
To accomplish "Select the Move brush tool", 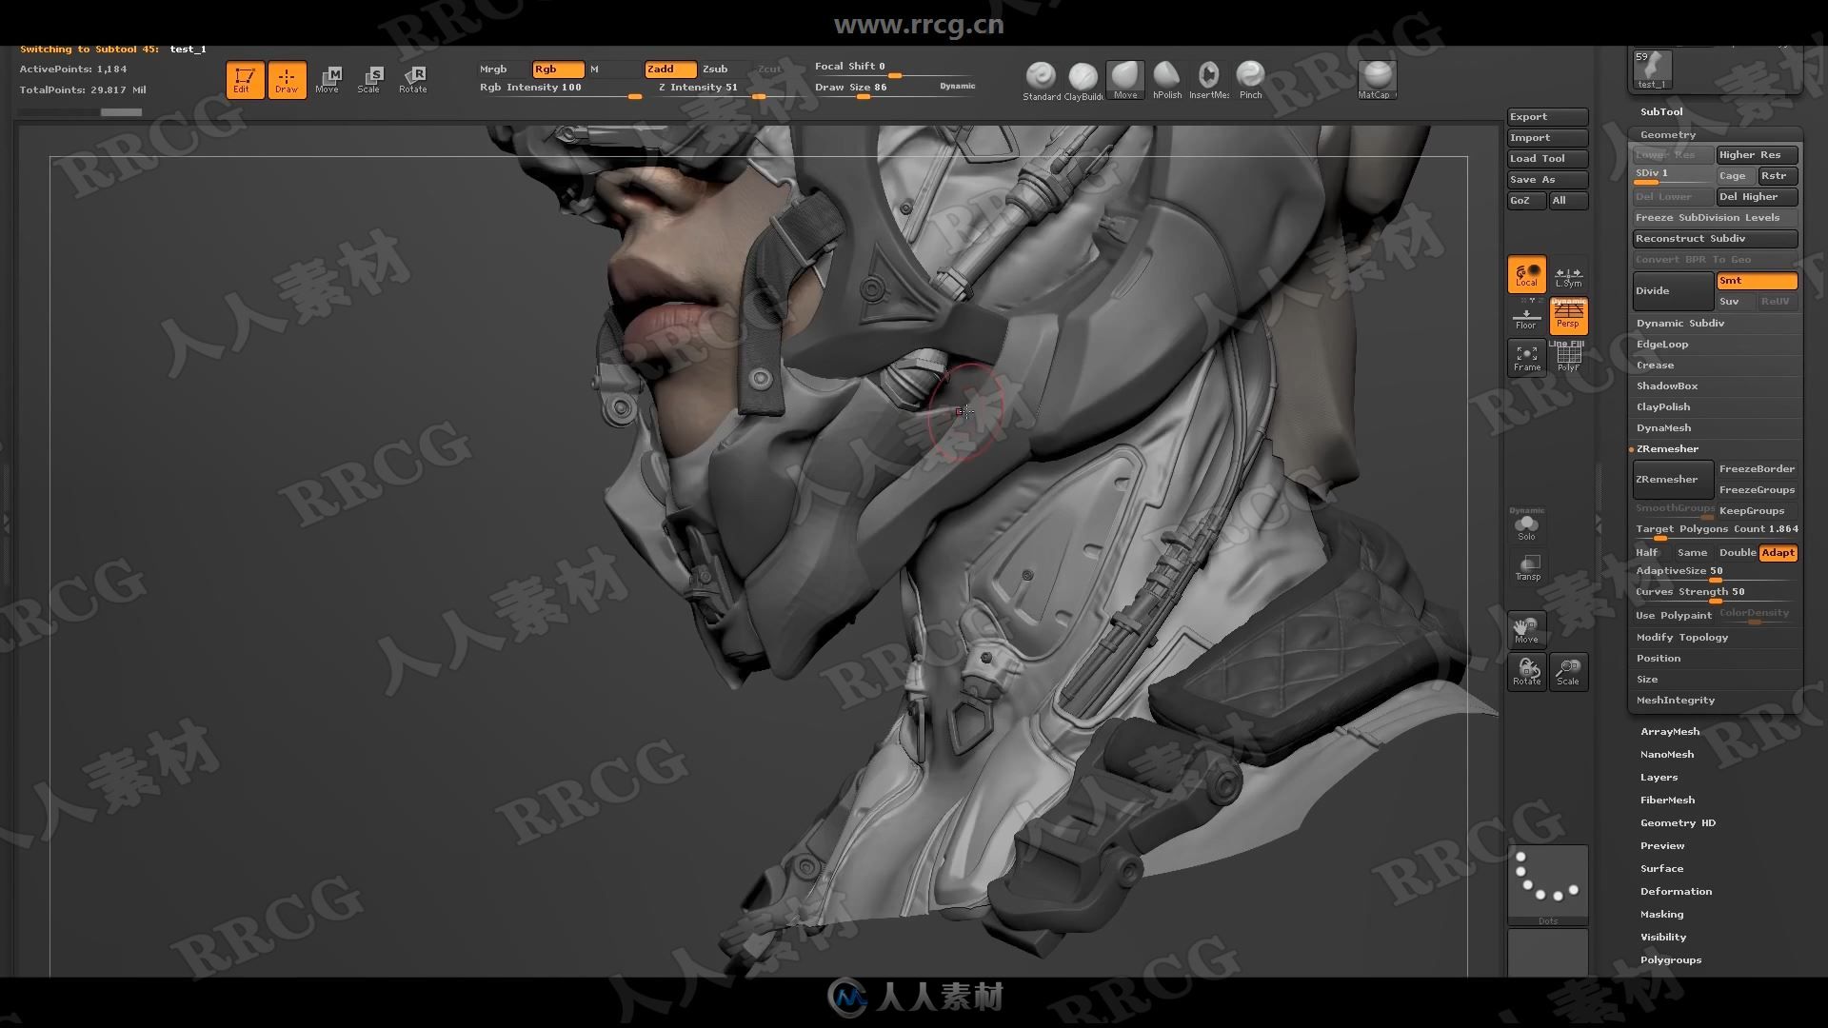I will (x=1123, y=78).
